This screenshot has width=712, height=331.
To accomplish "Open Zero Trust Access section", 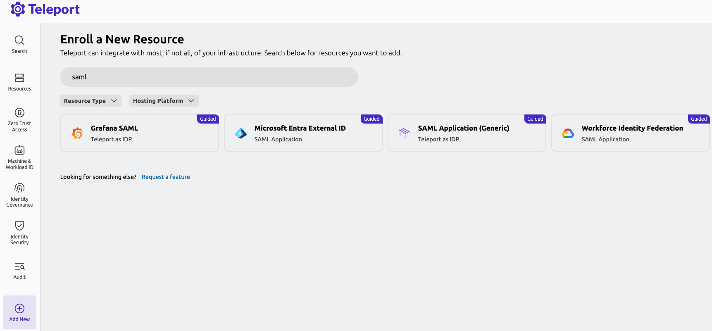I will pyautogui.click(x=19, y=119).
